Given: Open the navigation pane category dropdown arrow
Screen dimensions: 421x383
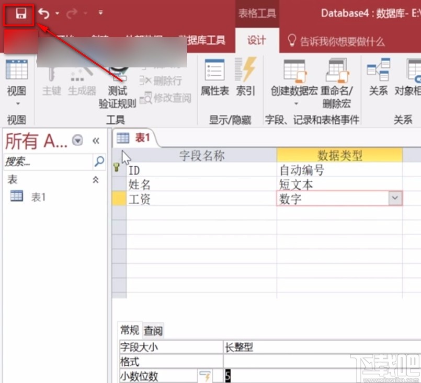Looking at the screenshot, I should coord(78,140).
